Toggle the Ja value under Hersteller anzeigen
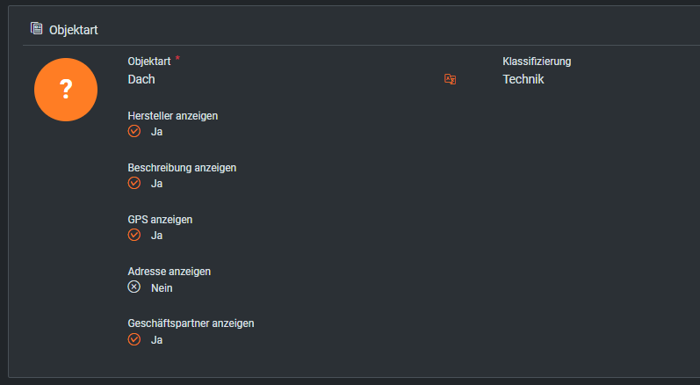This screenshot has height=385, width=700. click(x=157, y=132)
